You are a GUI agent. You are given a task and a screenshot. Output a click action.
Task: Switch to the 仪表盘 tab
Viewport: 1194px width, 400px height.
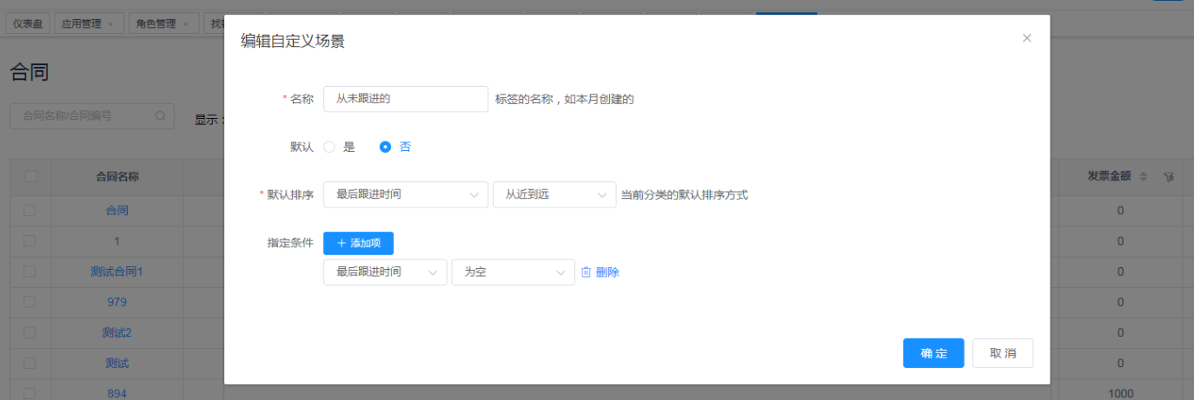click(29, 24)
